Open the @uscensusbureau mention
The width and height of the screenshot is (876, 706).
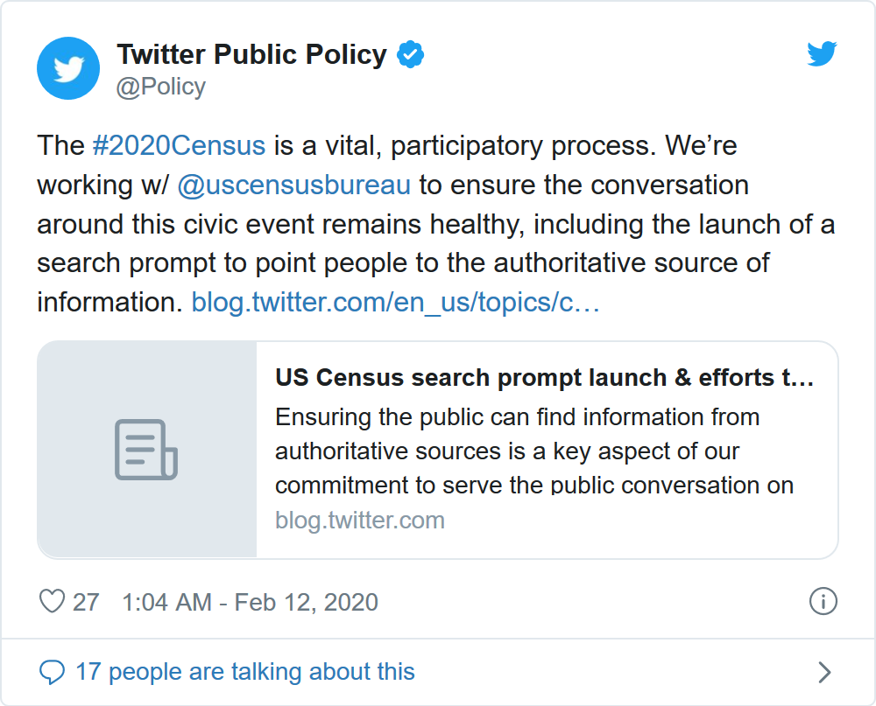[x=293, y=185]
